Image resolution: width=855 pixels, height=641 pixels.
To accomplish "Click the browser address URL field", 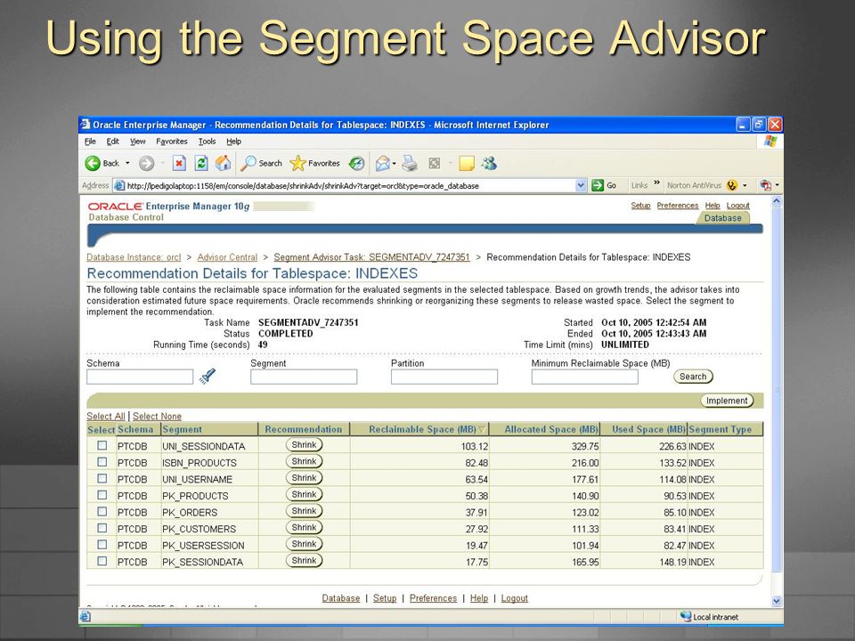I will click(349, 186).
